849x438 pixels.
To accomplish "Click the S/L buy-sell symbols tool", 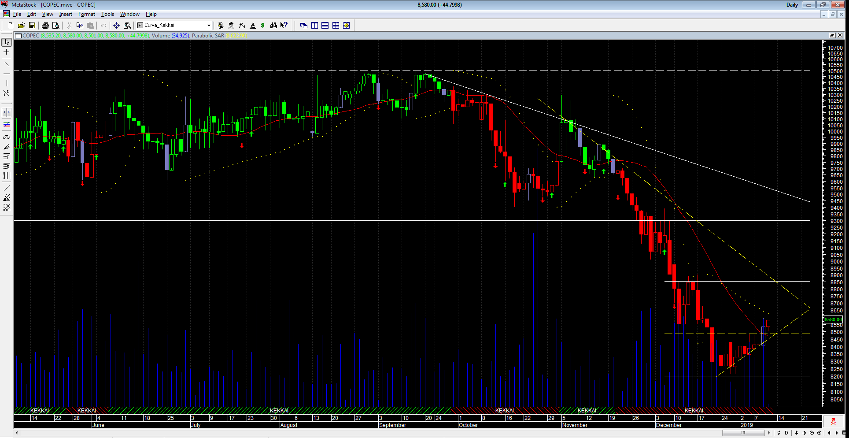I will pyautogui.click(x=7, y=93).
